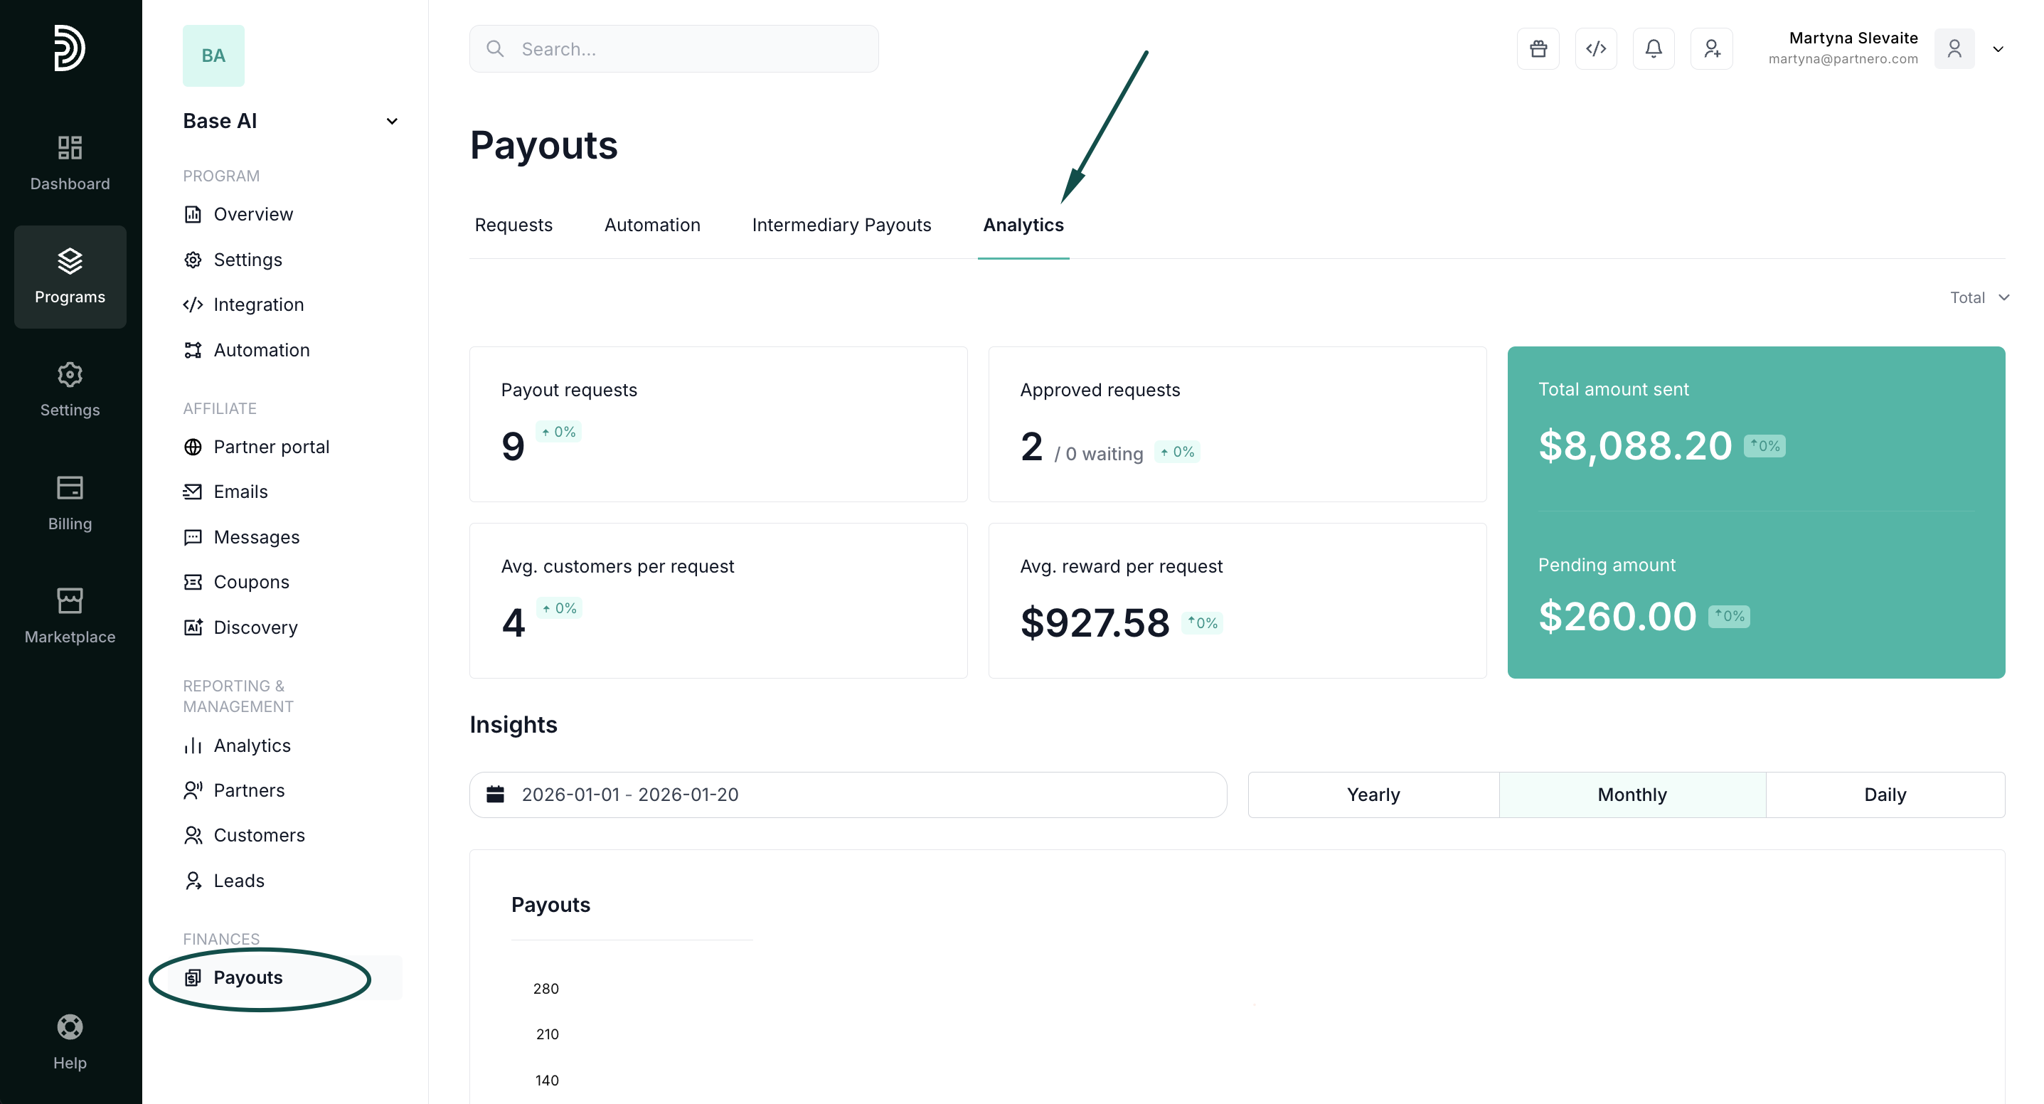Open the code integration icon in header
Image resolution: width=2044 pixels, height=1104 pixels.
(x=1596, y=49)
